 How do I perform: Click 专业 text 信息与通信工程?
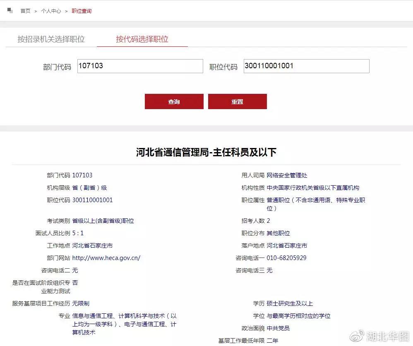pyautogui.click(x=92, y=316)
